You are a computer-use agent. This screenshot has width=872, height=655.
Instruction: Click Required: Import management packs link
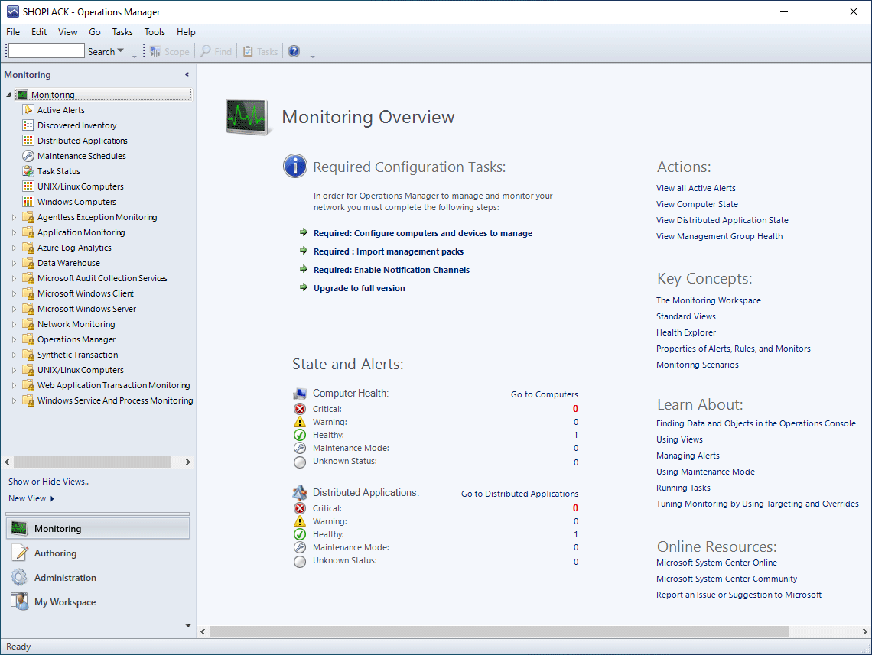(388, 251)
